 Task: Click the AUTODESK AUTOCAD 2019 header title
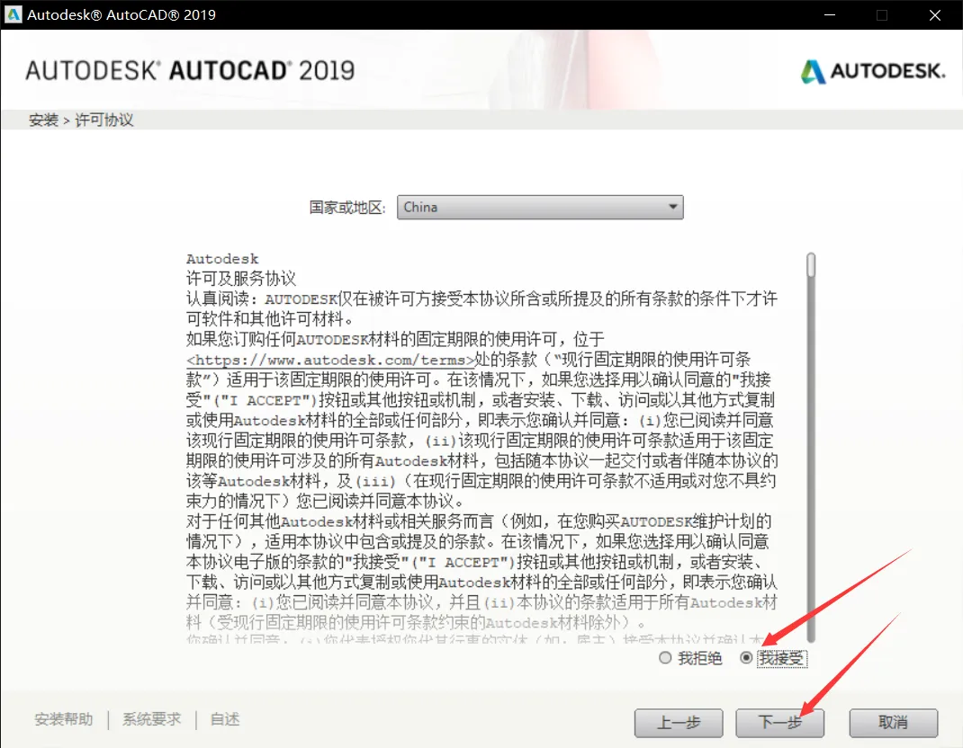point(190,70)
